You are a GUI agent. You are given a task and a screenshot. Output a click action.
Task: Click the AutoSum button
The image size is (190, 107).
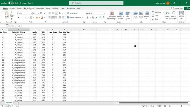point(157,12)
